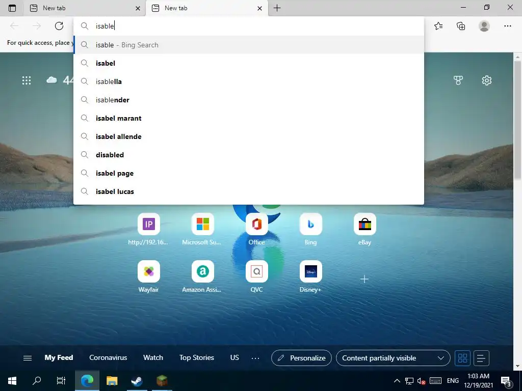Select Watch feed category
This screenshot has height=391, width=522.
pos(153,358)
